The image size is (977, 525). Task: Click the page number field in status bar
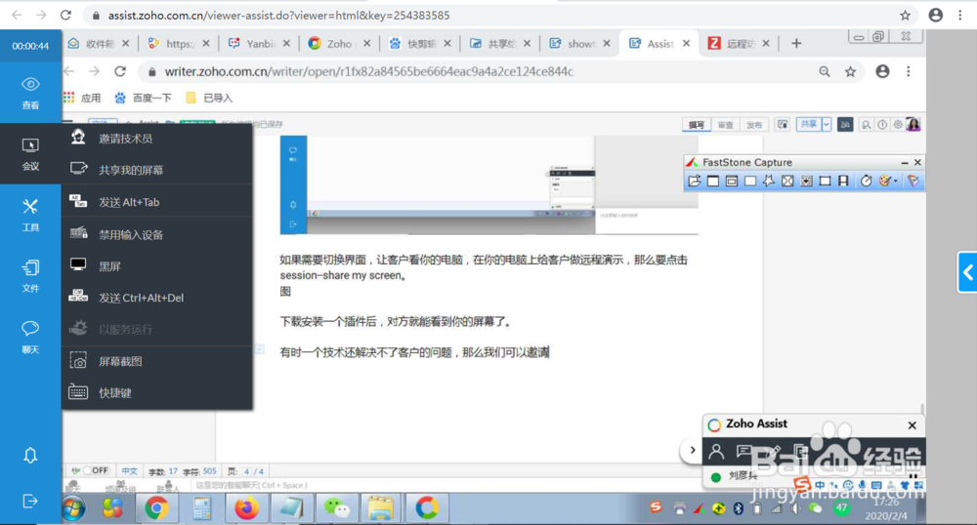coord(246,471)
